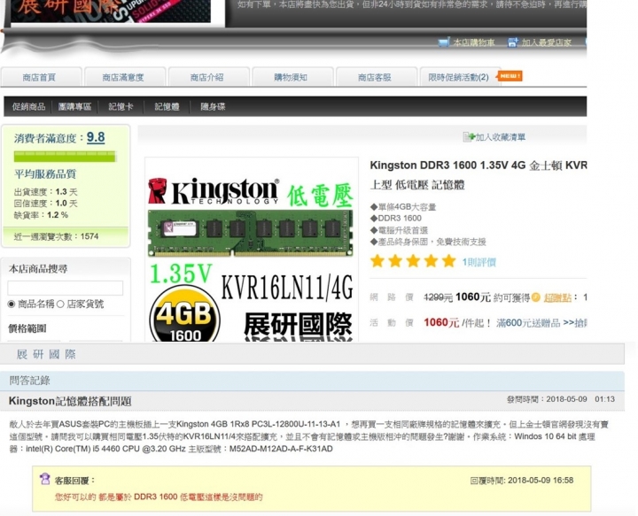Go to the 購物須知 tab
This screenshot has width=638, height=516.
[x=292, y=77]
